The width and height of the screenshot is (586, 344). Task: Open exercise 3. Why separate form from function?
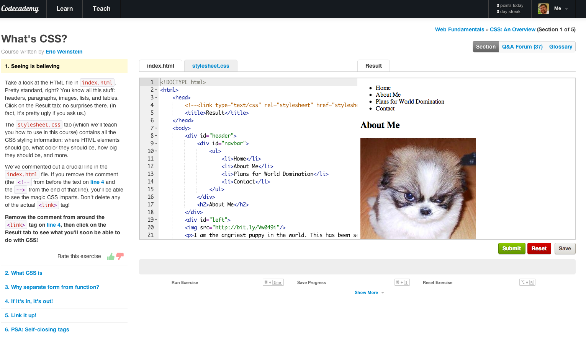(52, 287)
